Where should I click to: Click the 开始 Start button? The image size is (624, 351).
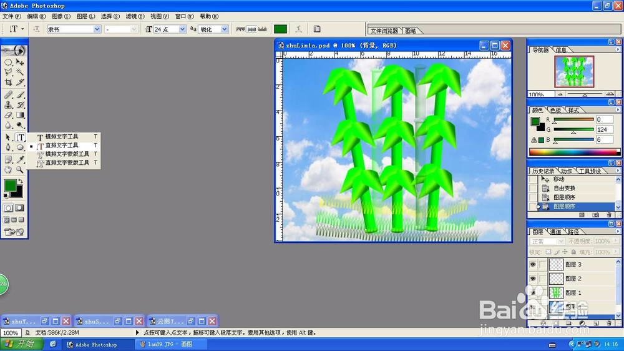(21, 344)
